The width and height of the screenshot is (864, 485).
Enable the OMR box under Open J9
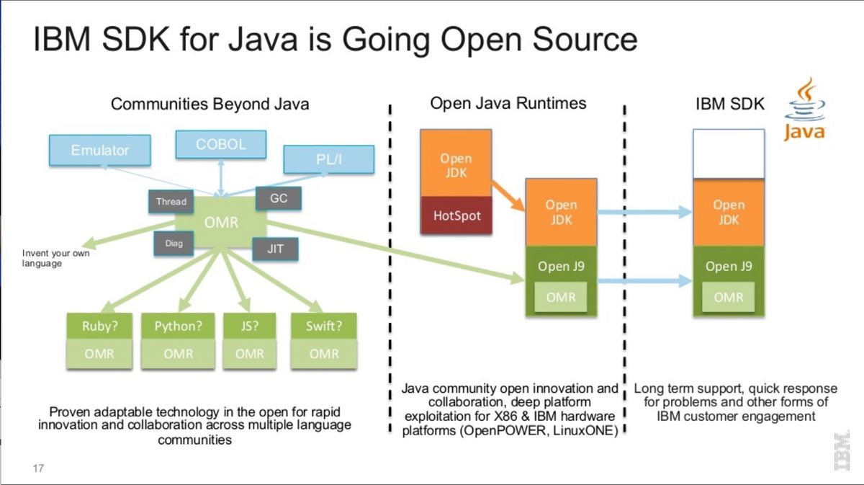coord(562,296)
